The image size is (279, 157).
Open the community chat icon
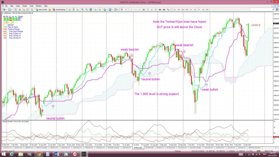(277, 10)
